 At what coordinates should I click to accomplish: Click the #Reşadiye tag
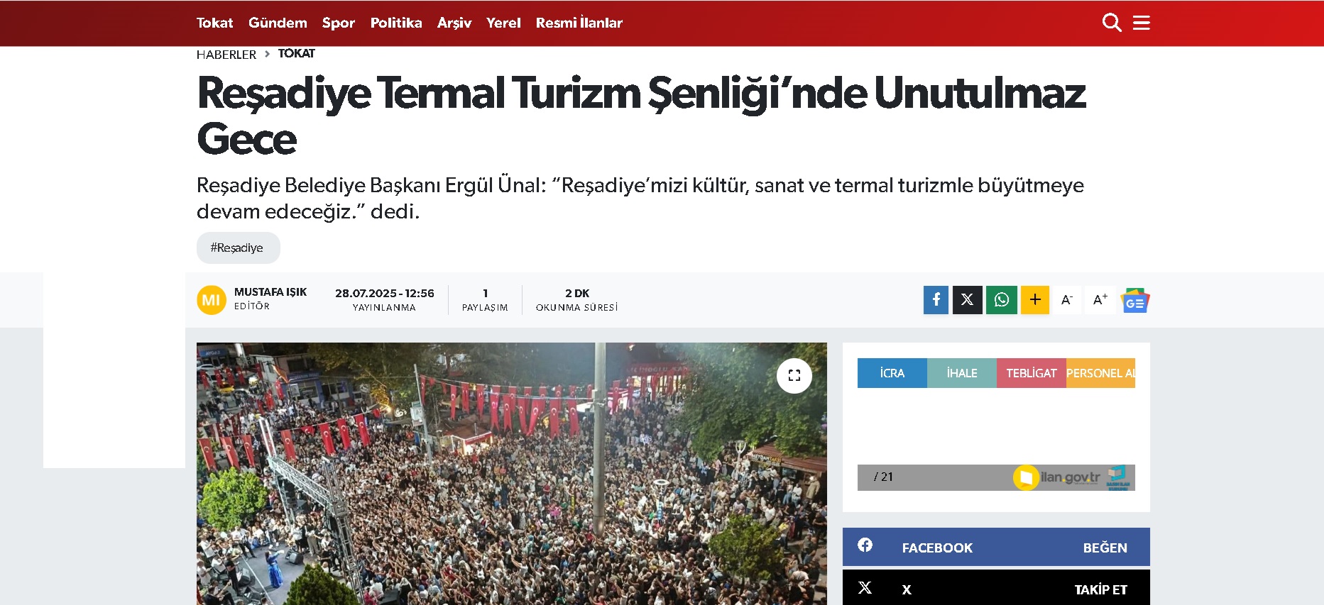click(x=238, y=248)
